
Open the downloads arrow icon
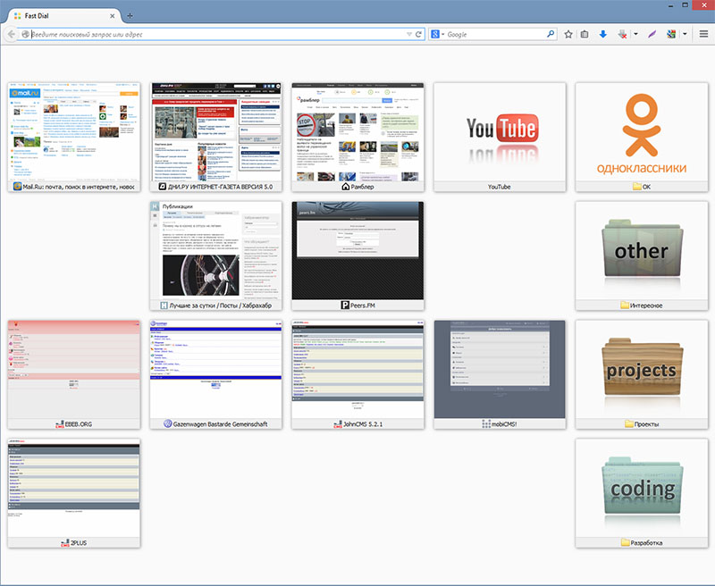[603, 34]
